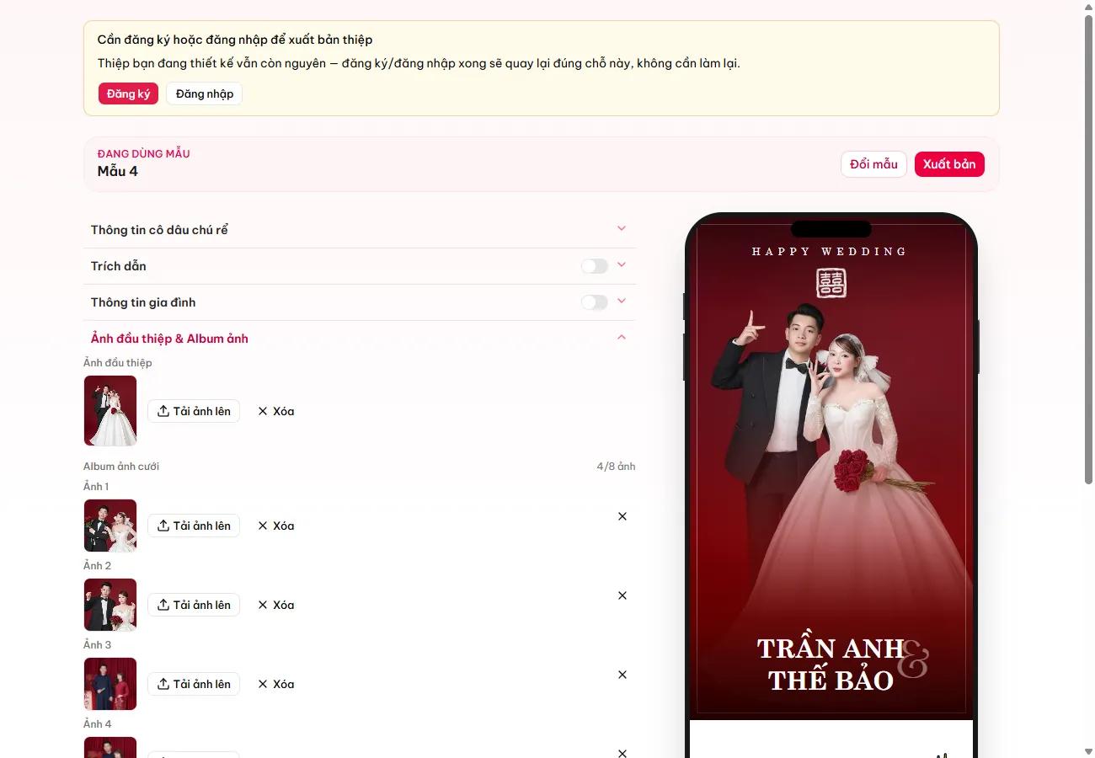1095x758 pixels.
Task: Toggle the Trích dẫn section switch
Action: (x=595, y=266)
